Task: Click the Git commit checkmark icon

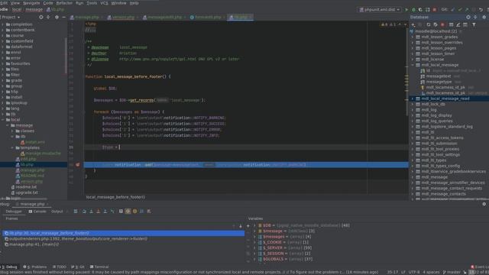Action: 460,10
